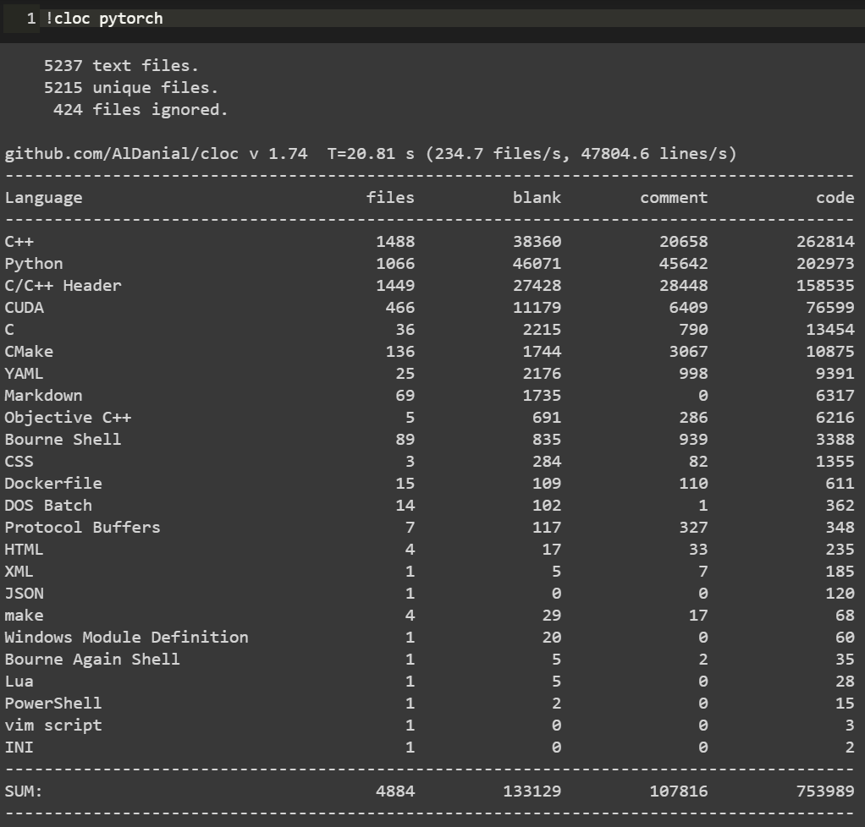This screenshot has height=827, width=865.
Task: Click the 'files' column header
Action: [390, 198]
